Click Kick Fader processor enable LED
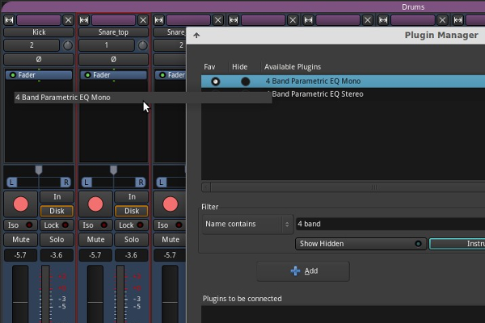This screenshot has width=485, height=323. (x=13, y=75)
